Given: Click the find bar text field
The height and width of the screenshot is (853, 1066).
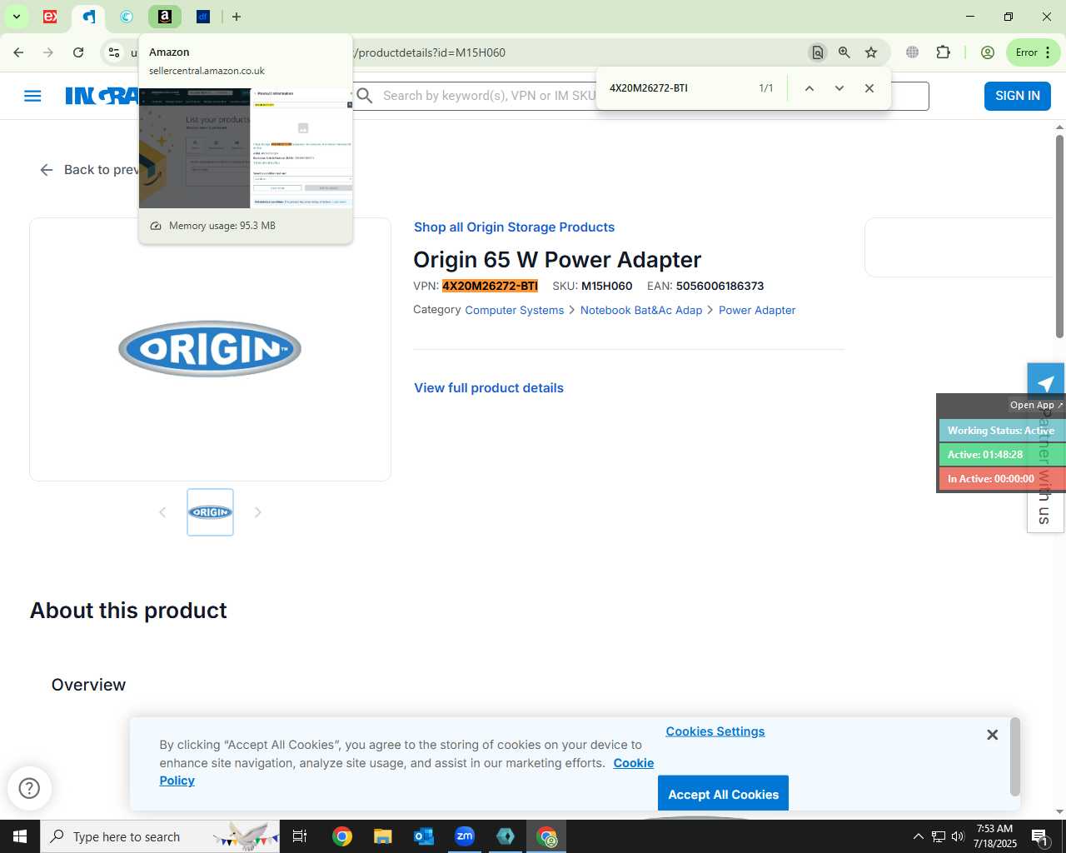Looking at the screenshot, I should tap(679, 88).
